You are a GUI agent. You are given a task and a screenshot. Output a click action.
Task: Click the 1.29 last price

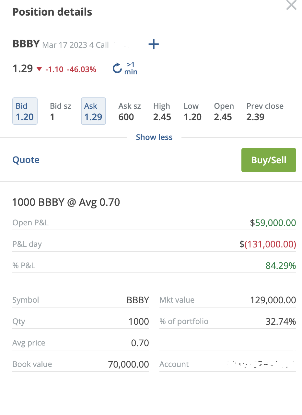(x=23, y=69)
